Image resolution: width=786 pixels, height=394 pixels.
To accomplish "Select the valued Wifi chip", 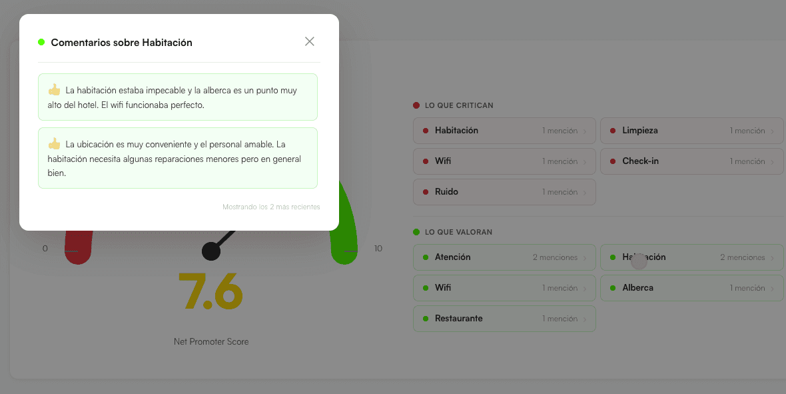I will [504, 287].
